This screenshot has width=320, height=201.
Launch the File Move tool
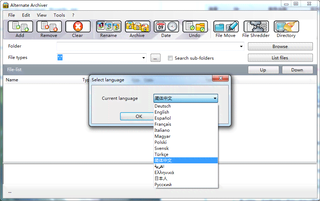point(226,27)
